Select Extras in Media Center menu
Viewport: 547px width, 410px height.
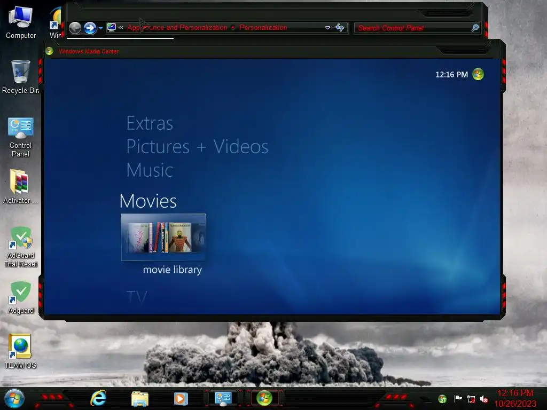pos(150,123)
